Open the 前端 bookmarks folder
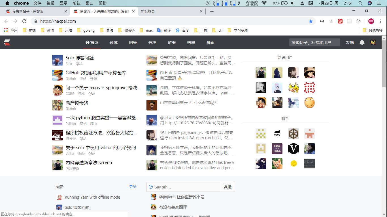The height and width of the screenshot is (217, 387). pos(29,30)
